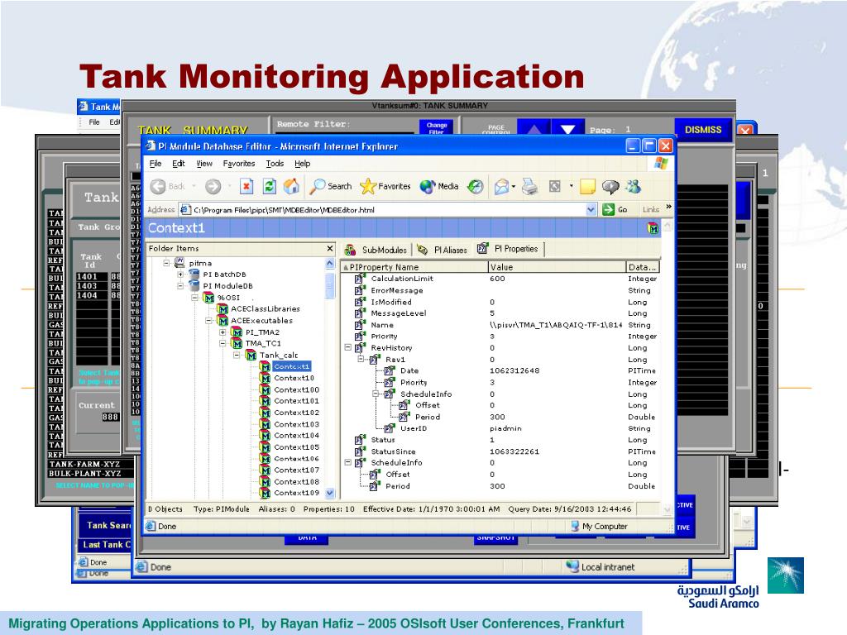Collapse the Tank_calc node

click(237, 355)
